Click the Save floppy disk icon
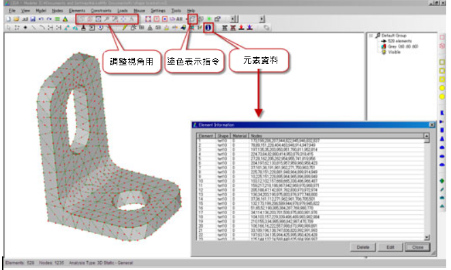Image resolution: width=451 pixels, height=270 pixels. (x=33, y=19)
